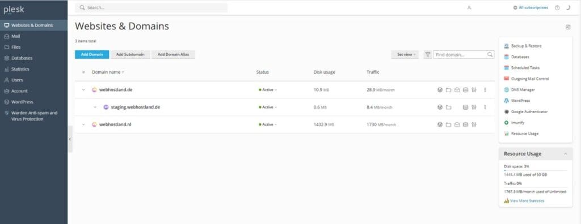Open the staging.webhostland.de domain name
The height and width of the screenshot is (224, 581).
(135, 107)
